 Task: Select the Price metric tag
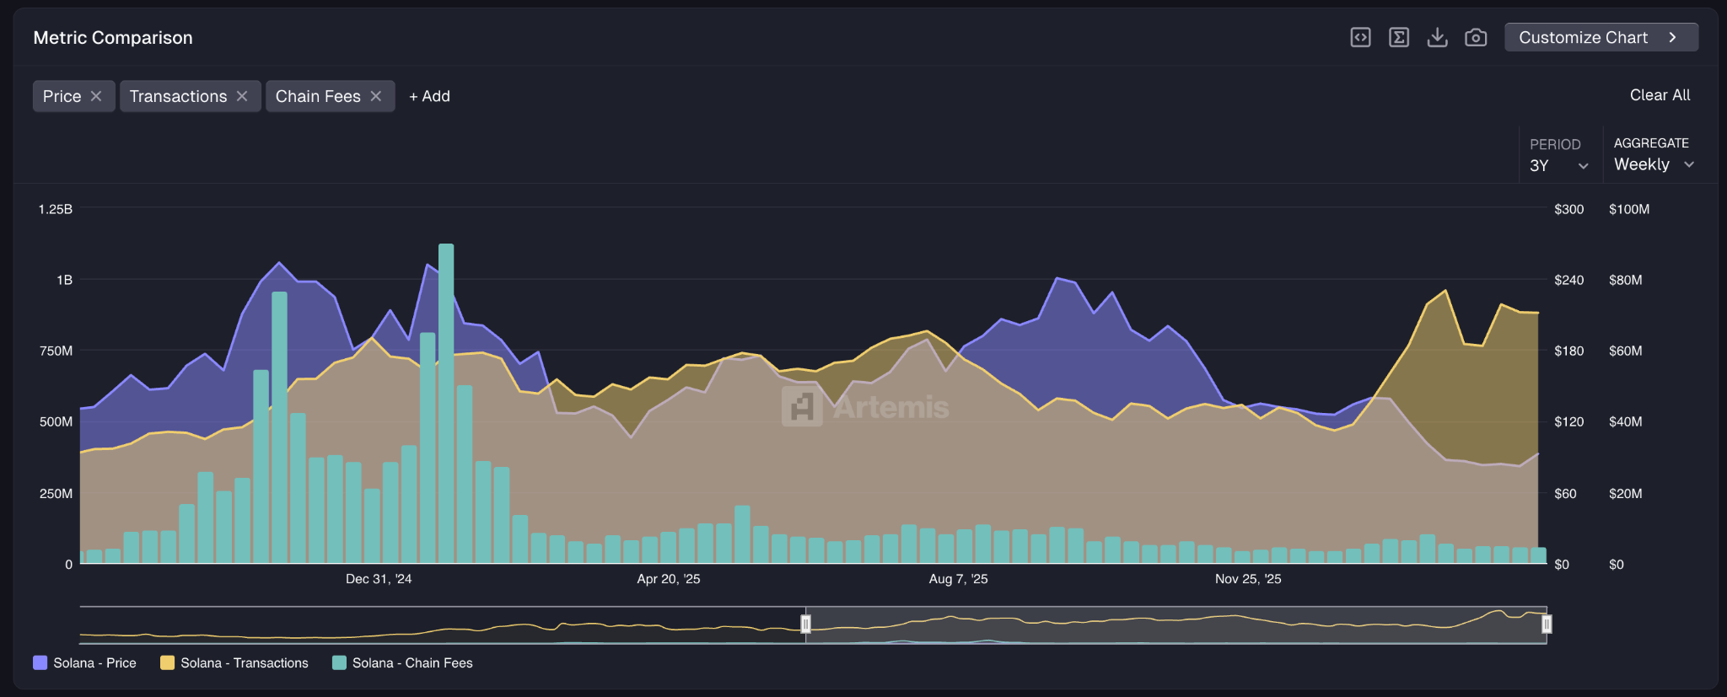(x=62, y=96)
